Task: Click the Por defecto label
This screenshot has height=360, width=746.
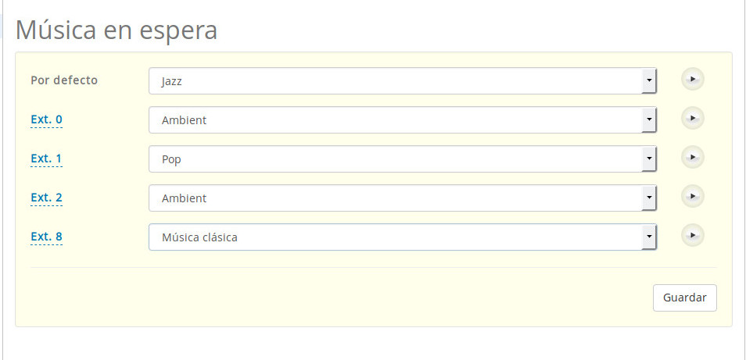Action: 64,80
